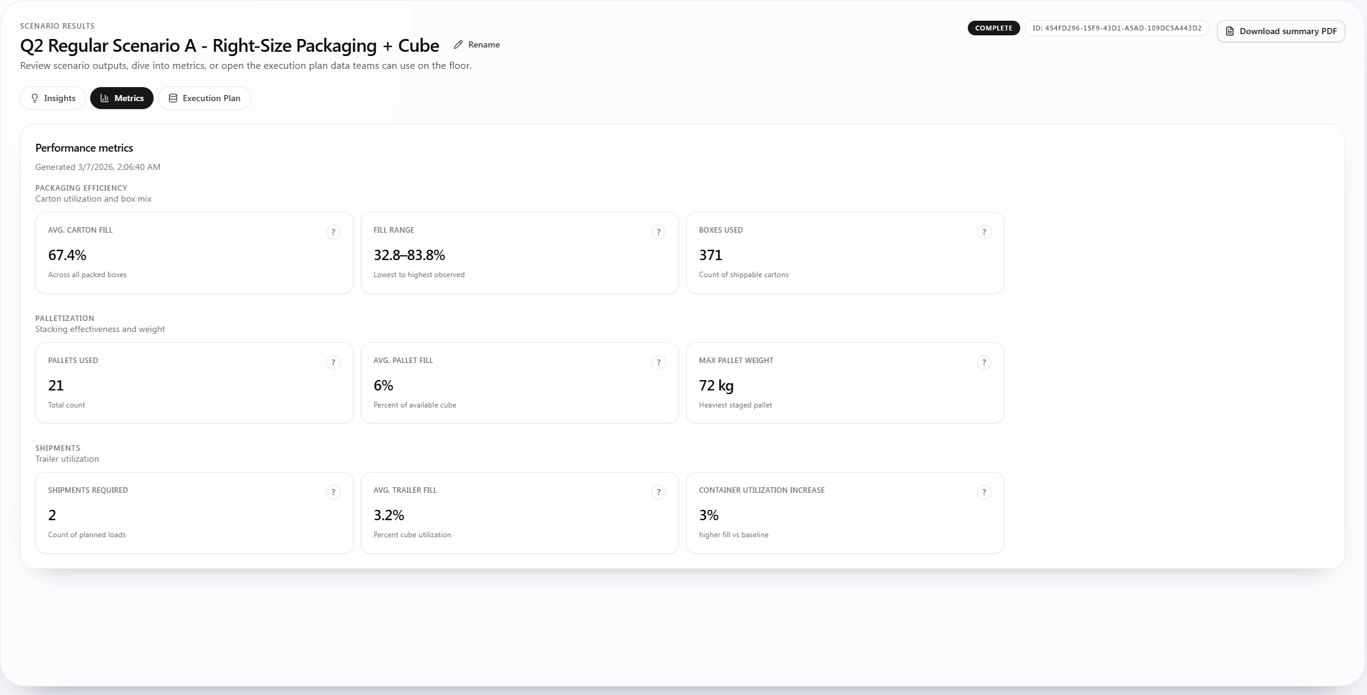Click the Rename link text
Screen dimensions: 1367x695
point(484,44)
